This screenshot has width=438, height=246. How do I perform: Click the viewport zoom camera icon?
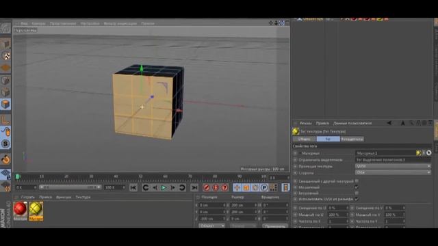tap(276, 23)
